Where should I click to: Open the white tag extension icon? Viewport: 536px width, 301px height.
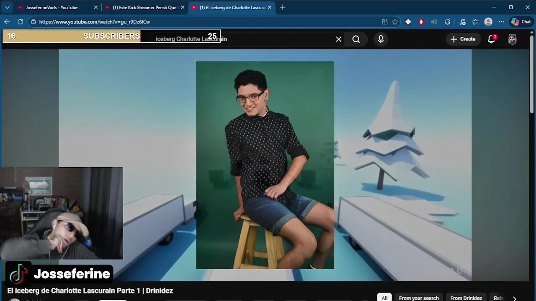[408, 22]
